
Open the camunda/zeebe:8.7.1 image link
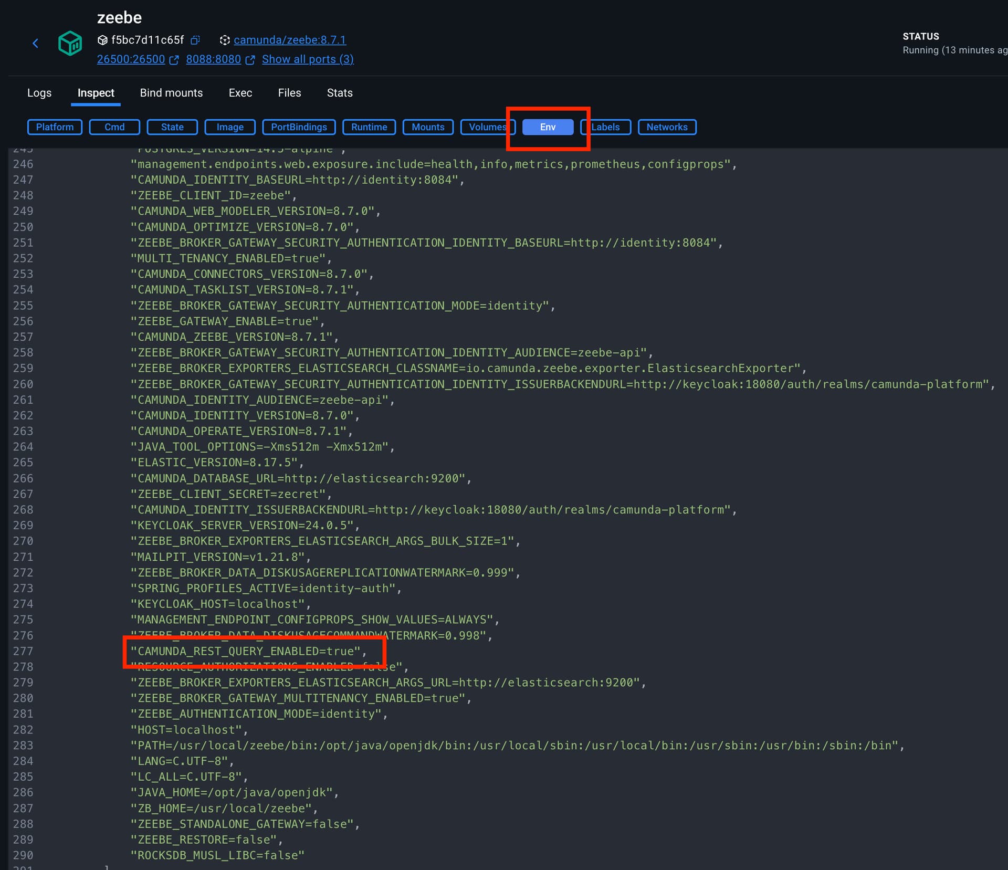click(290, 40)
